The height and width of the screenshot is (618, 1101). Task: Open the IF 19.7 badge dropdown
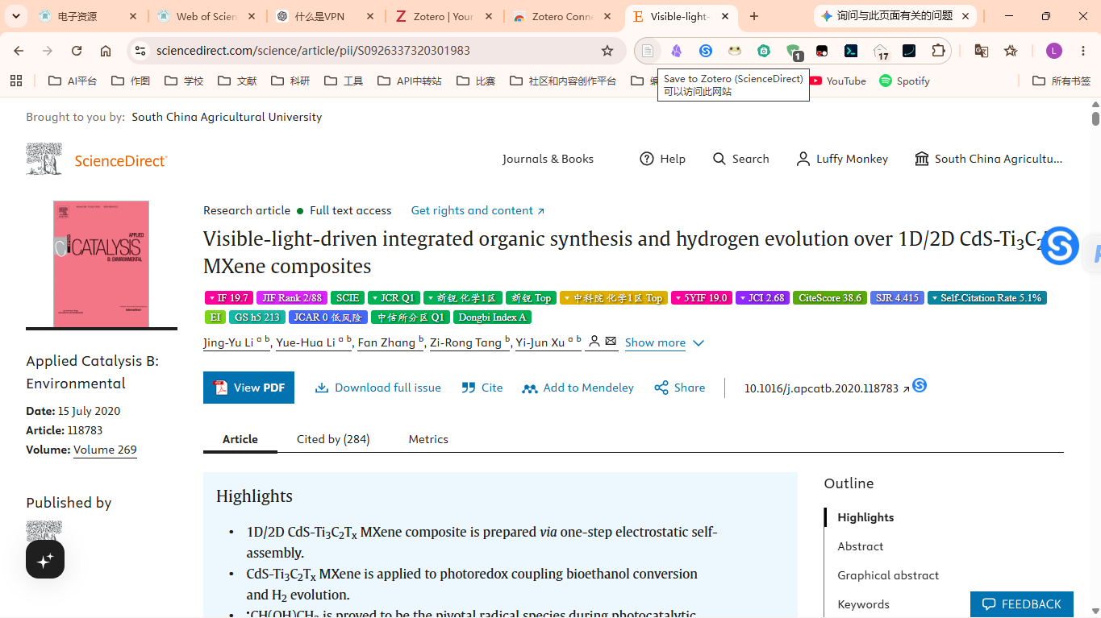click(228, 298)
